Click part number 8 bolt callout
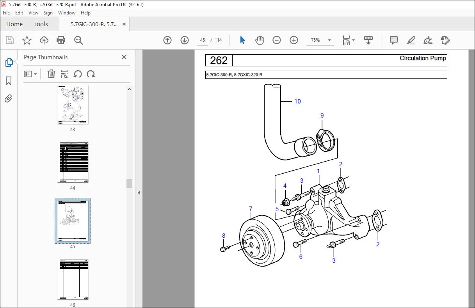The width and height of the screenshot is (475, 308). click(x=224, y=235)
